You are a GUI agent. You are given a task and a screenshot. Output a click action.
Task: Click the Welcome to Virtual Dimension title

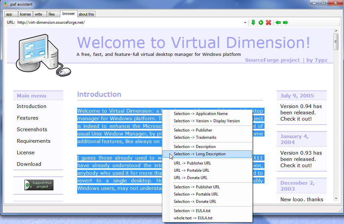194,42
